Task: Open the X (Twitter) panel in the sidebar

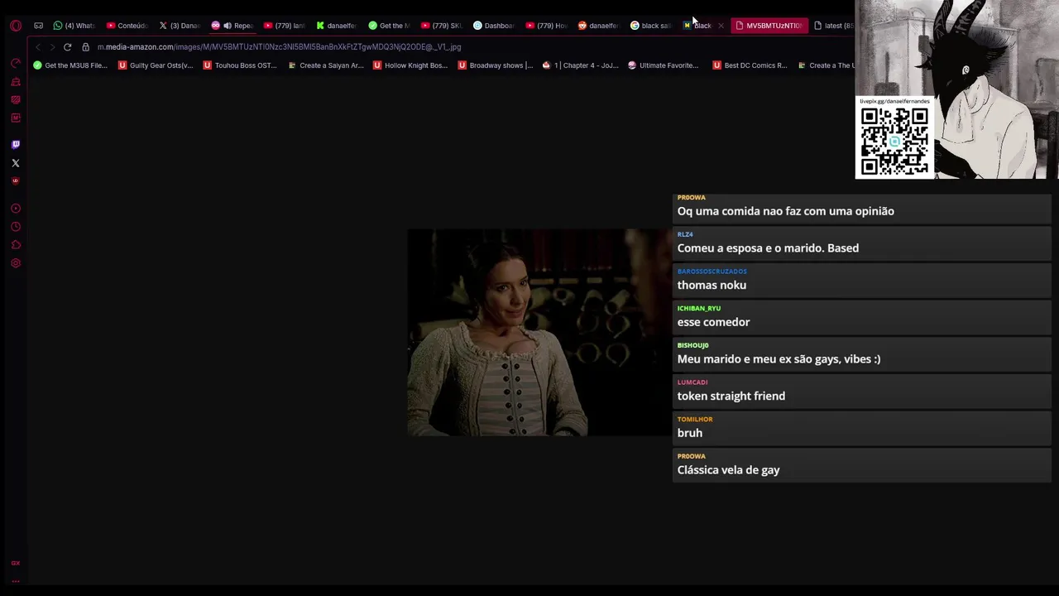Action: point(16,163)
